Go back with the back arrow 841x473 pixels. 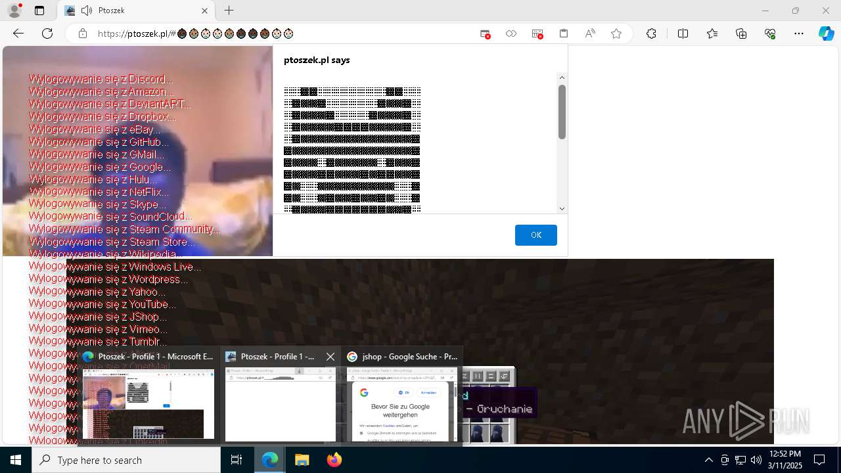click(x=18, y=34)
